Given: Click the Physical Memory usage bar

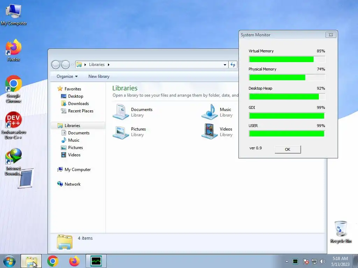Looking at the screenshot, I should click(x=287, y=77).
